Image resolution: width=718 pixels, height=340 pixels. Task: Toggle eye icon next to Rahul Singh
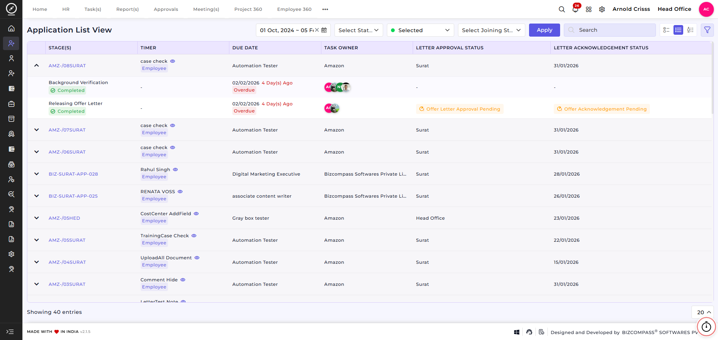click(175, 170)
